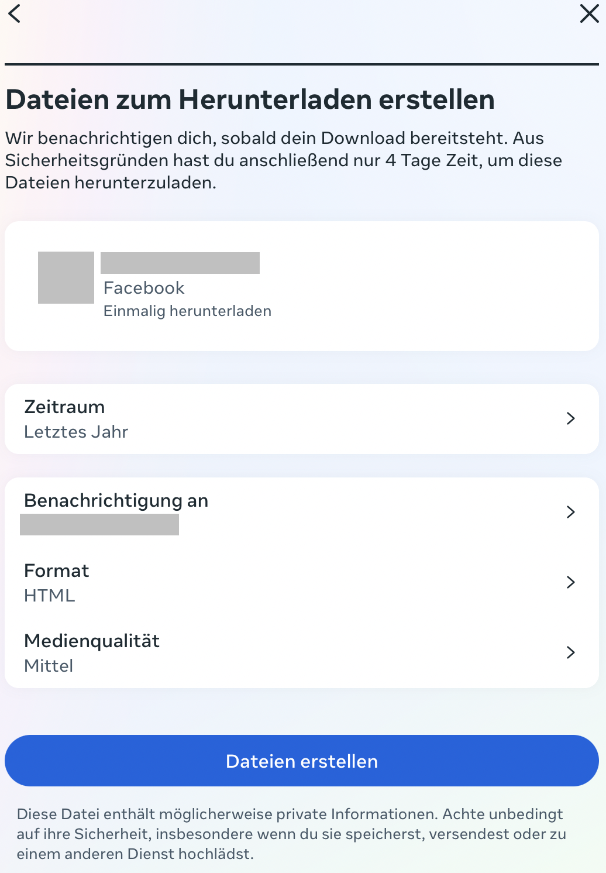Click the Facebook account label

(144, 288)
